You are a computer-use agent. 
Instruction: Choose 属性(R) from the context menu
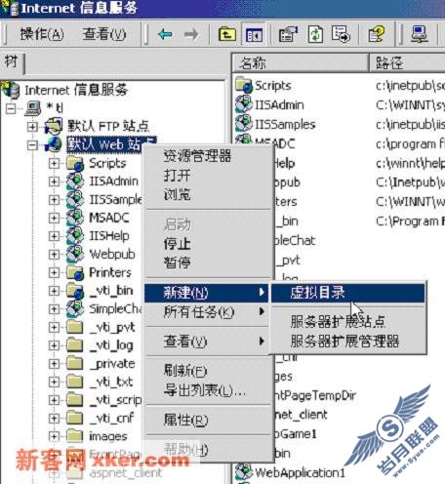tap(185, 420)
